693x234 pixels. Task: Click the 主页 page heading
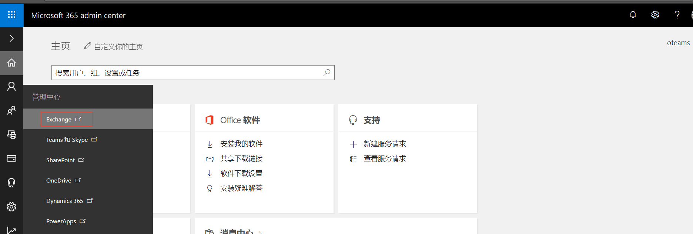point(60,46)
